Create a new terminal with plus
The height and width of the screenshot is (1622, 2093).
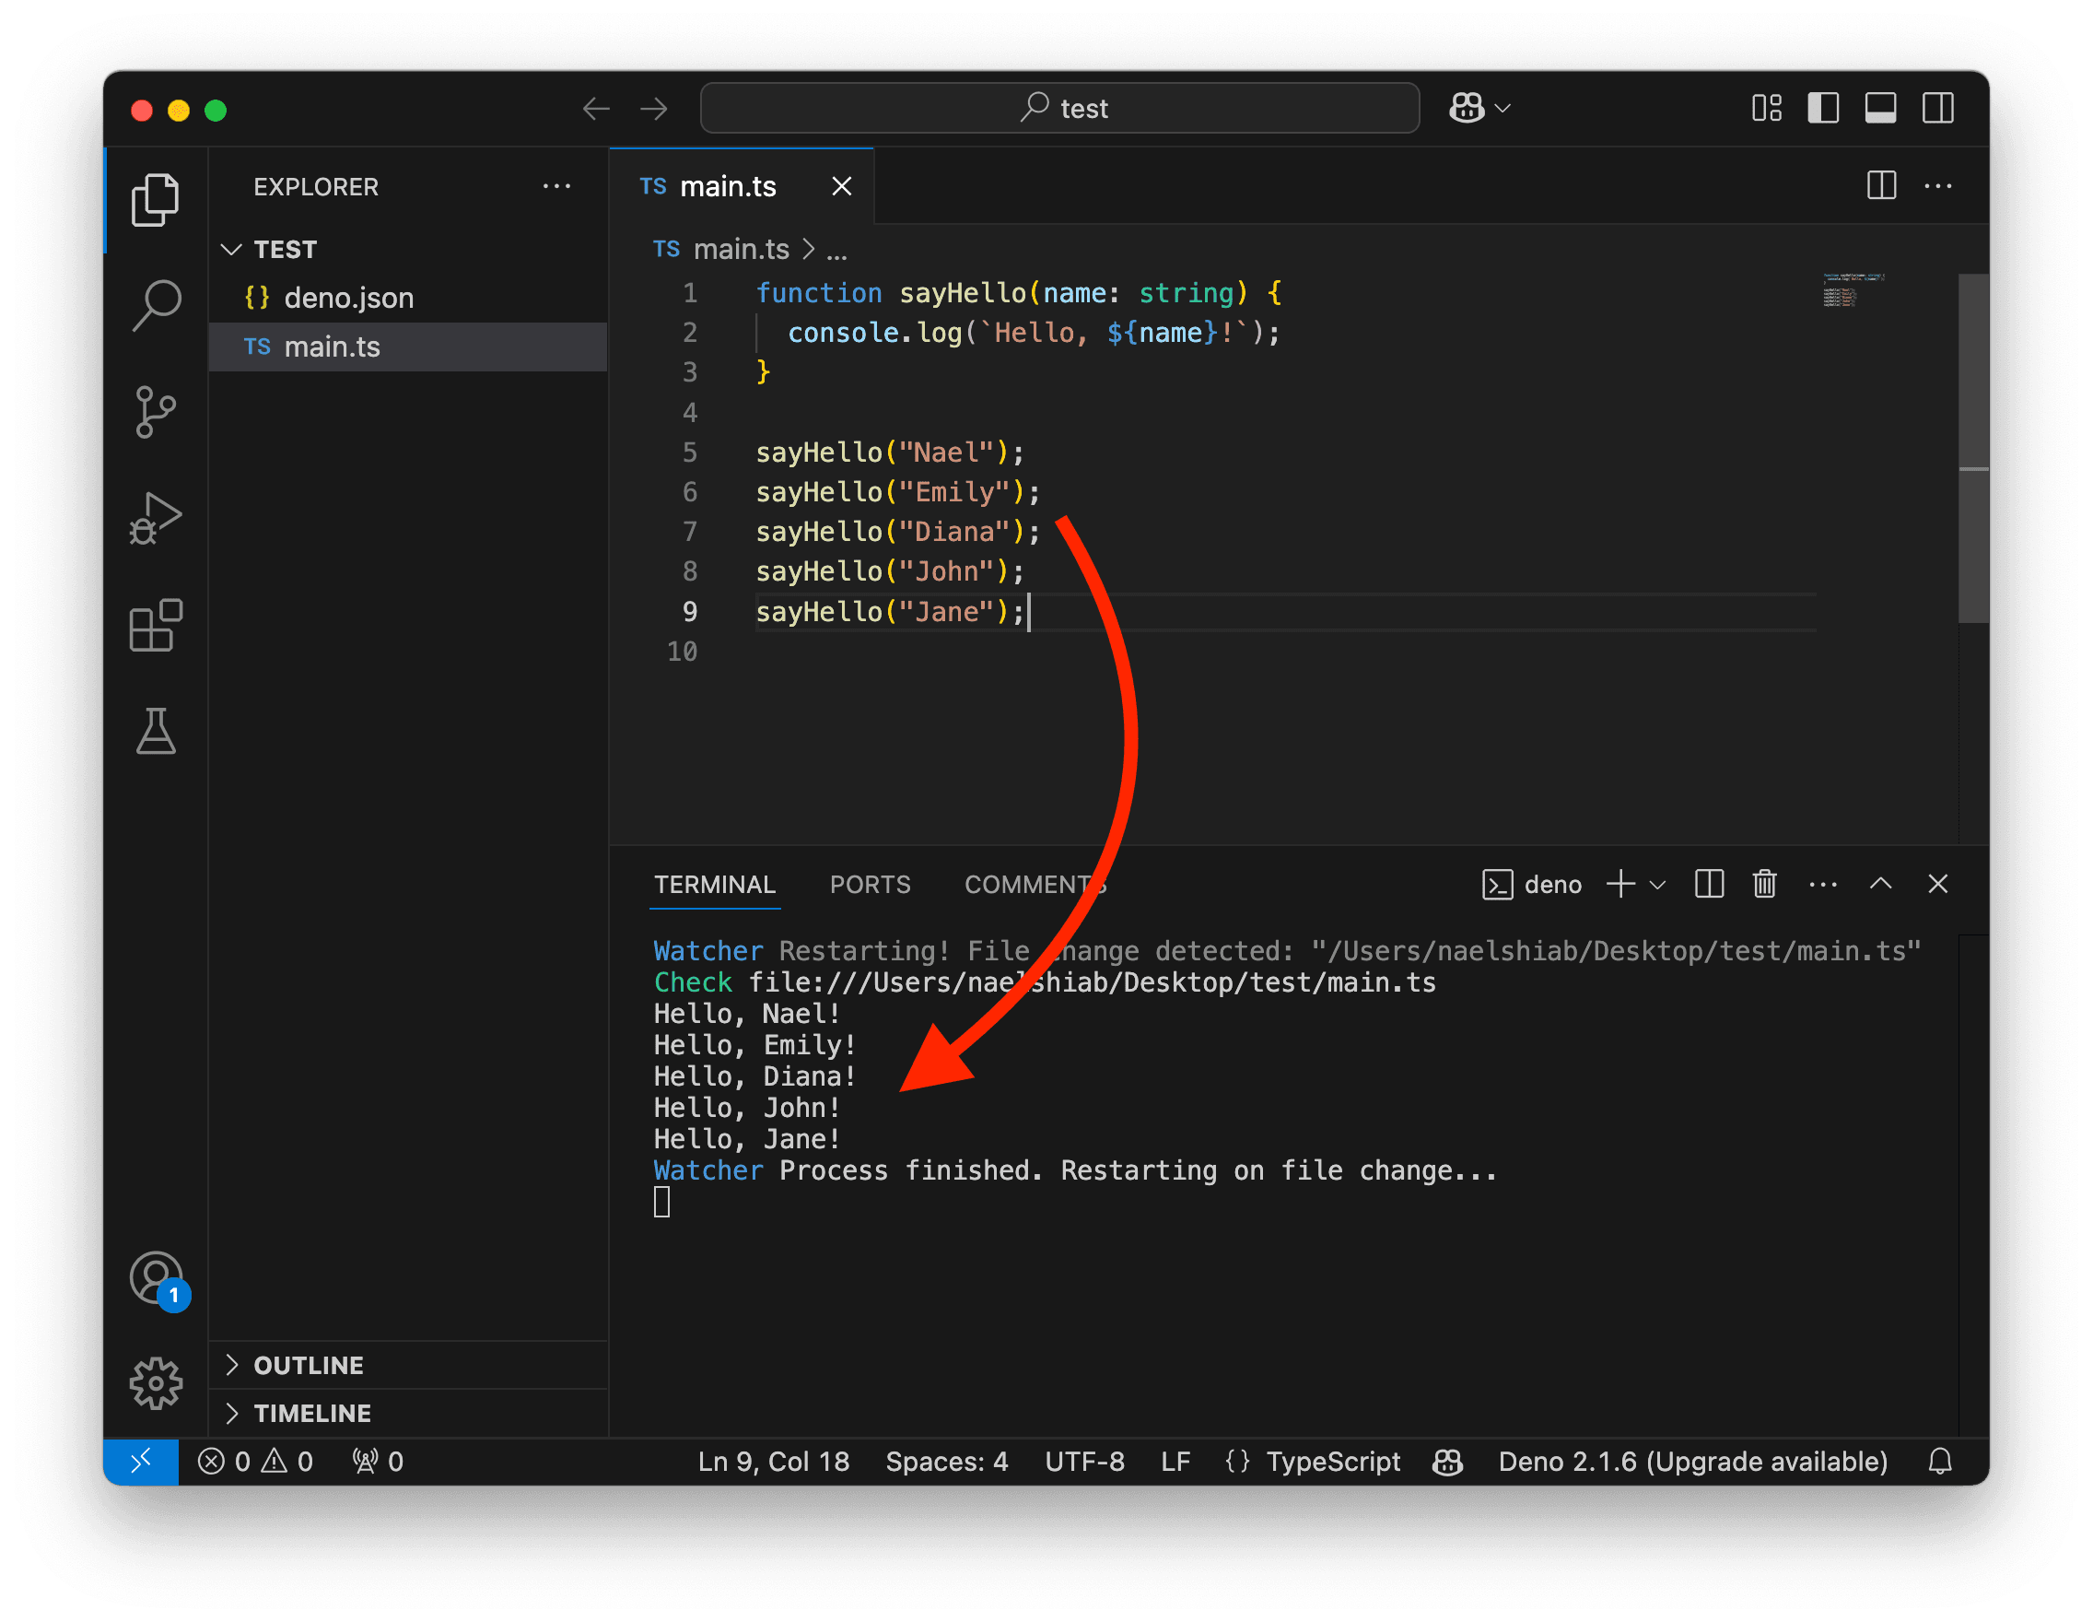(1620, 883)
